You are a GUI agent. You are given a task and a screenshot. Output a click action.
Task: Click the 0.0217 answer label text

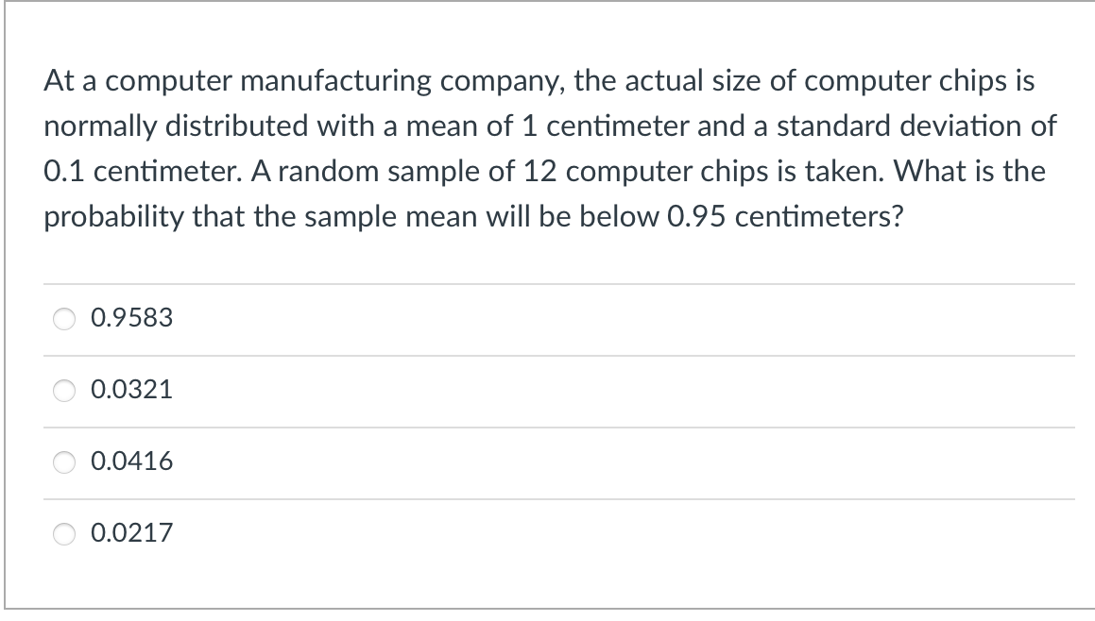130,533
